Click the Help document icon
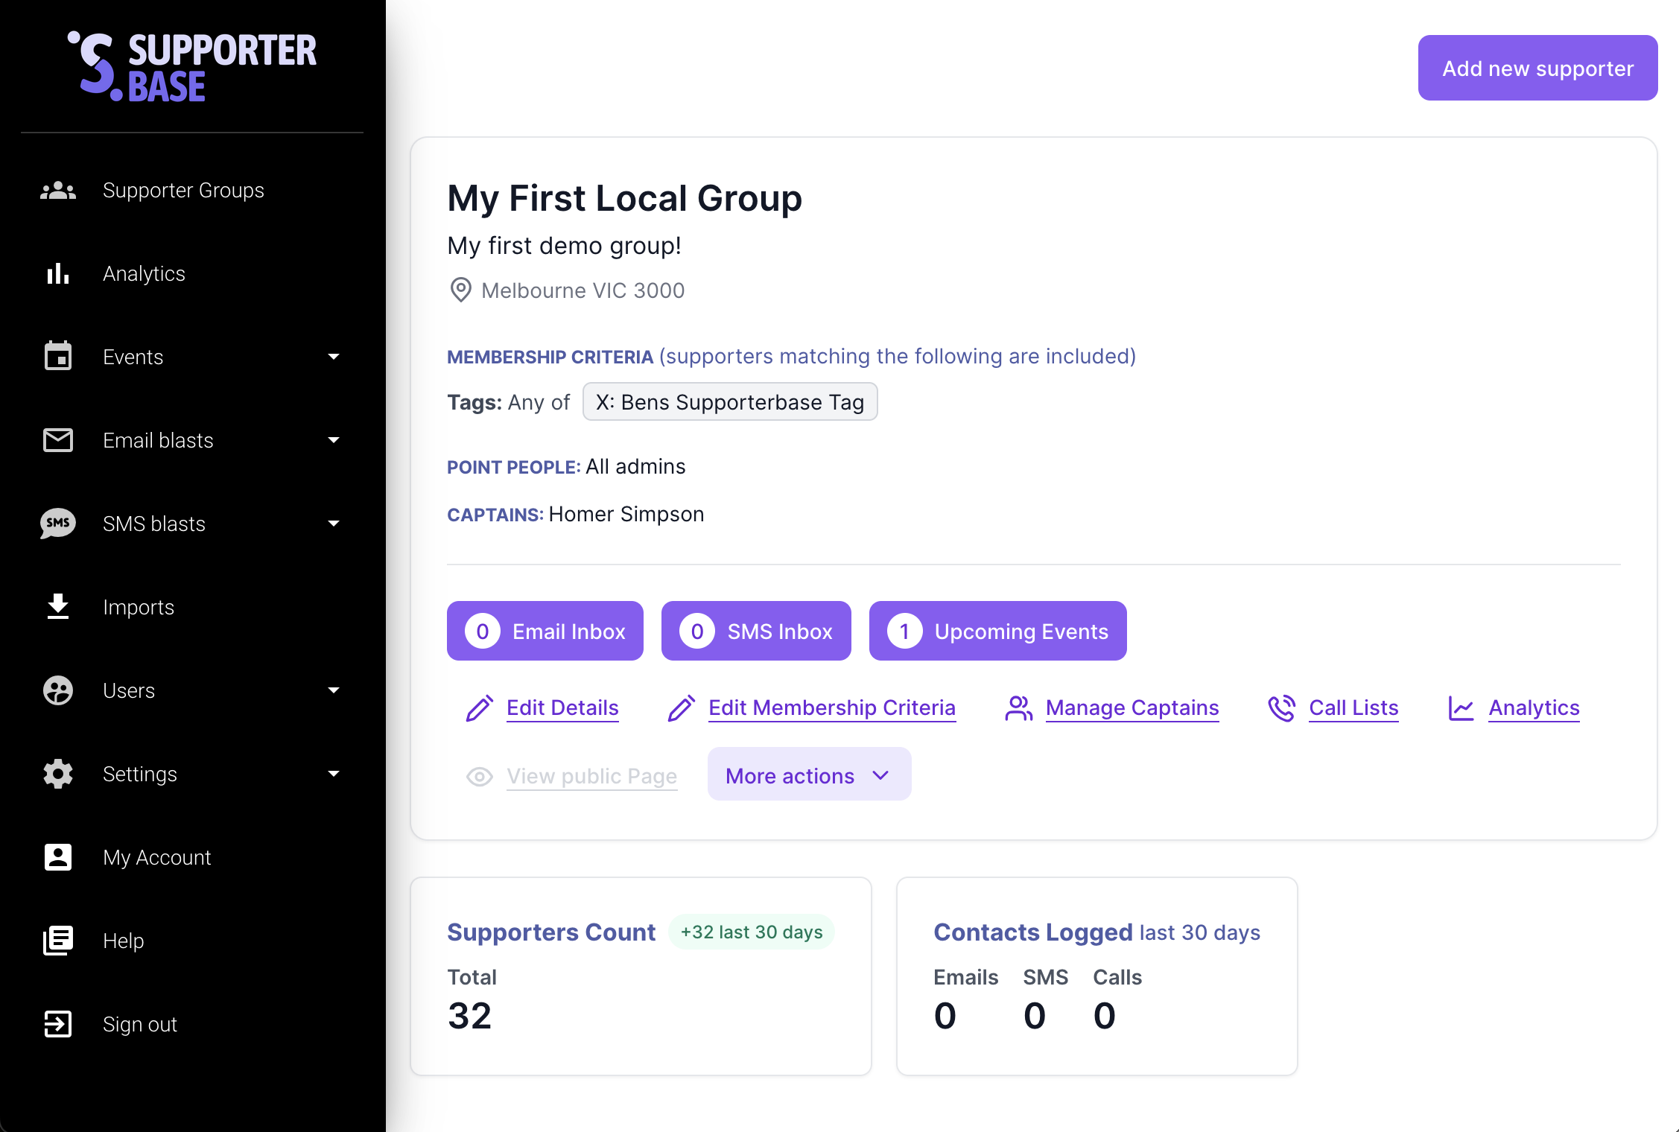The height and width of the screenshot is (1132, 1679). [58, 941]
